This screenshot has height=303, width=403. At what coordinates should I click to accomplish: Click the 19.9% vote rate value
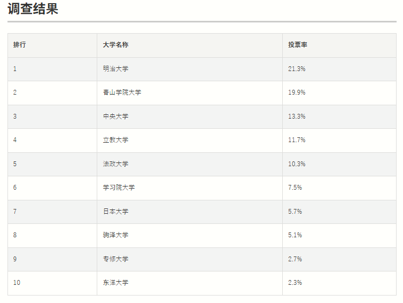pos(297,92)
